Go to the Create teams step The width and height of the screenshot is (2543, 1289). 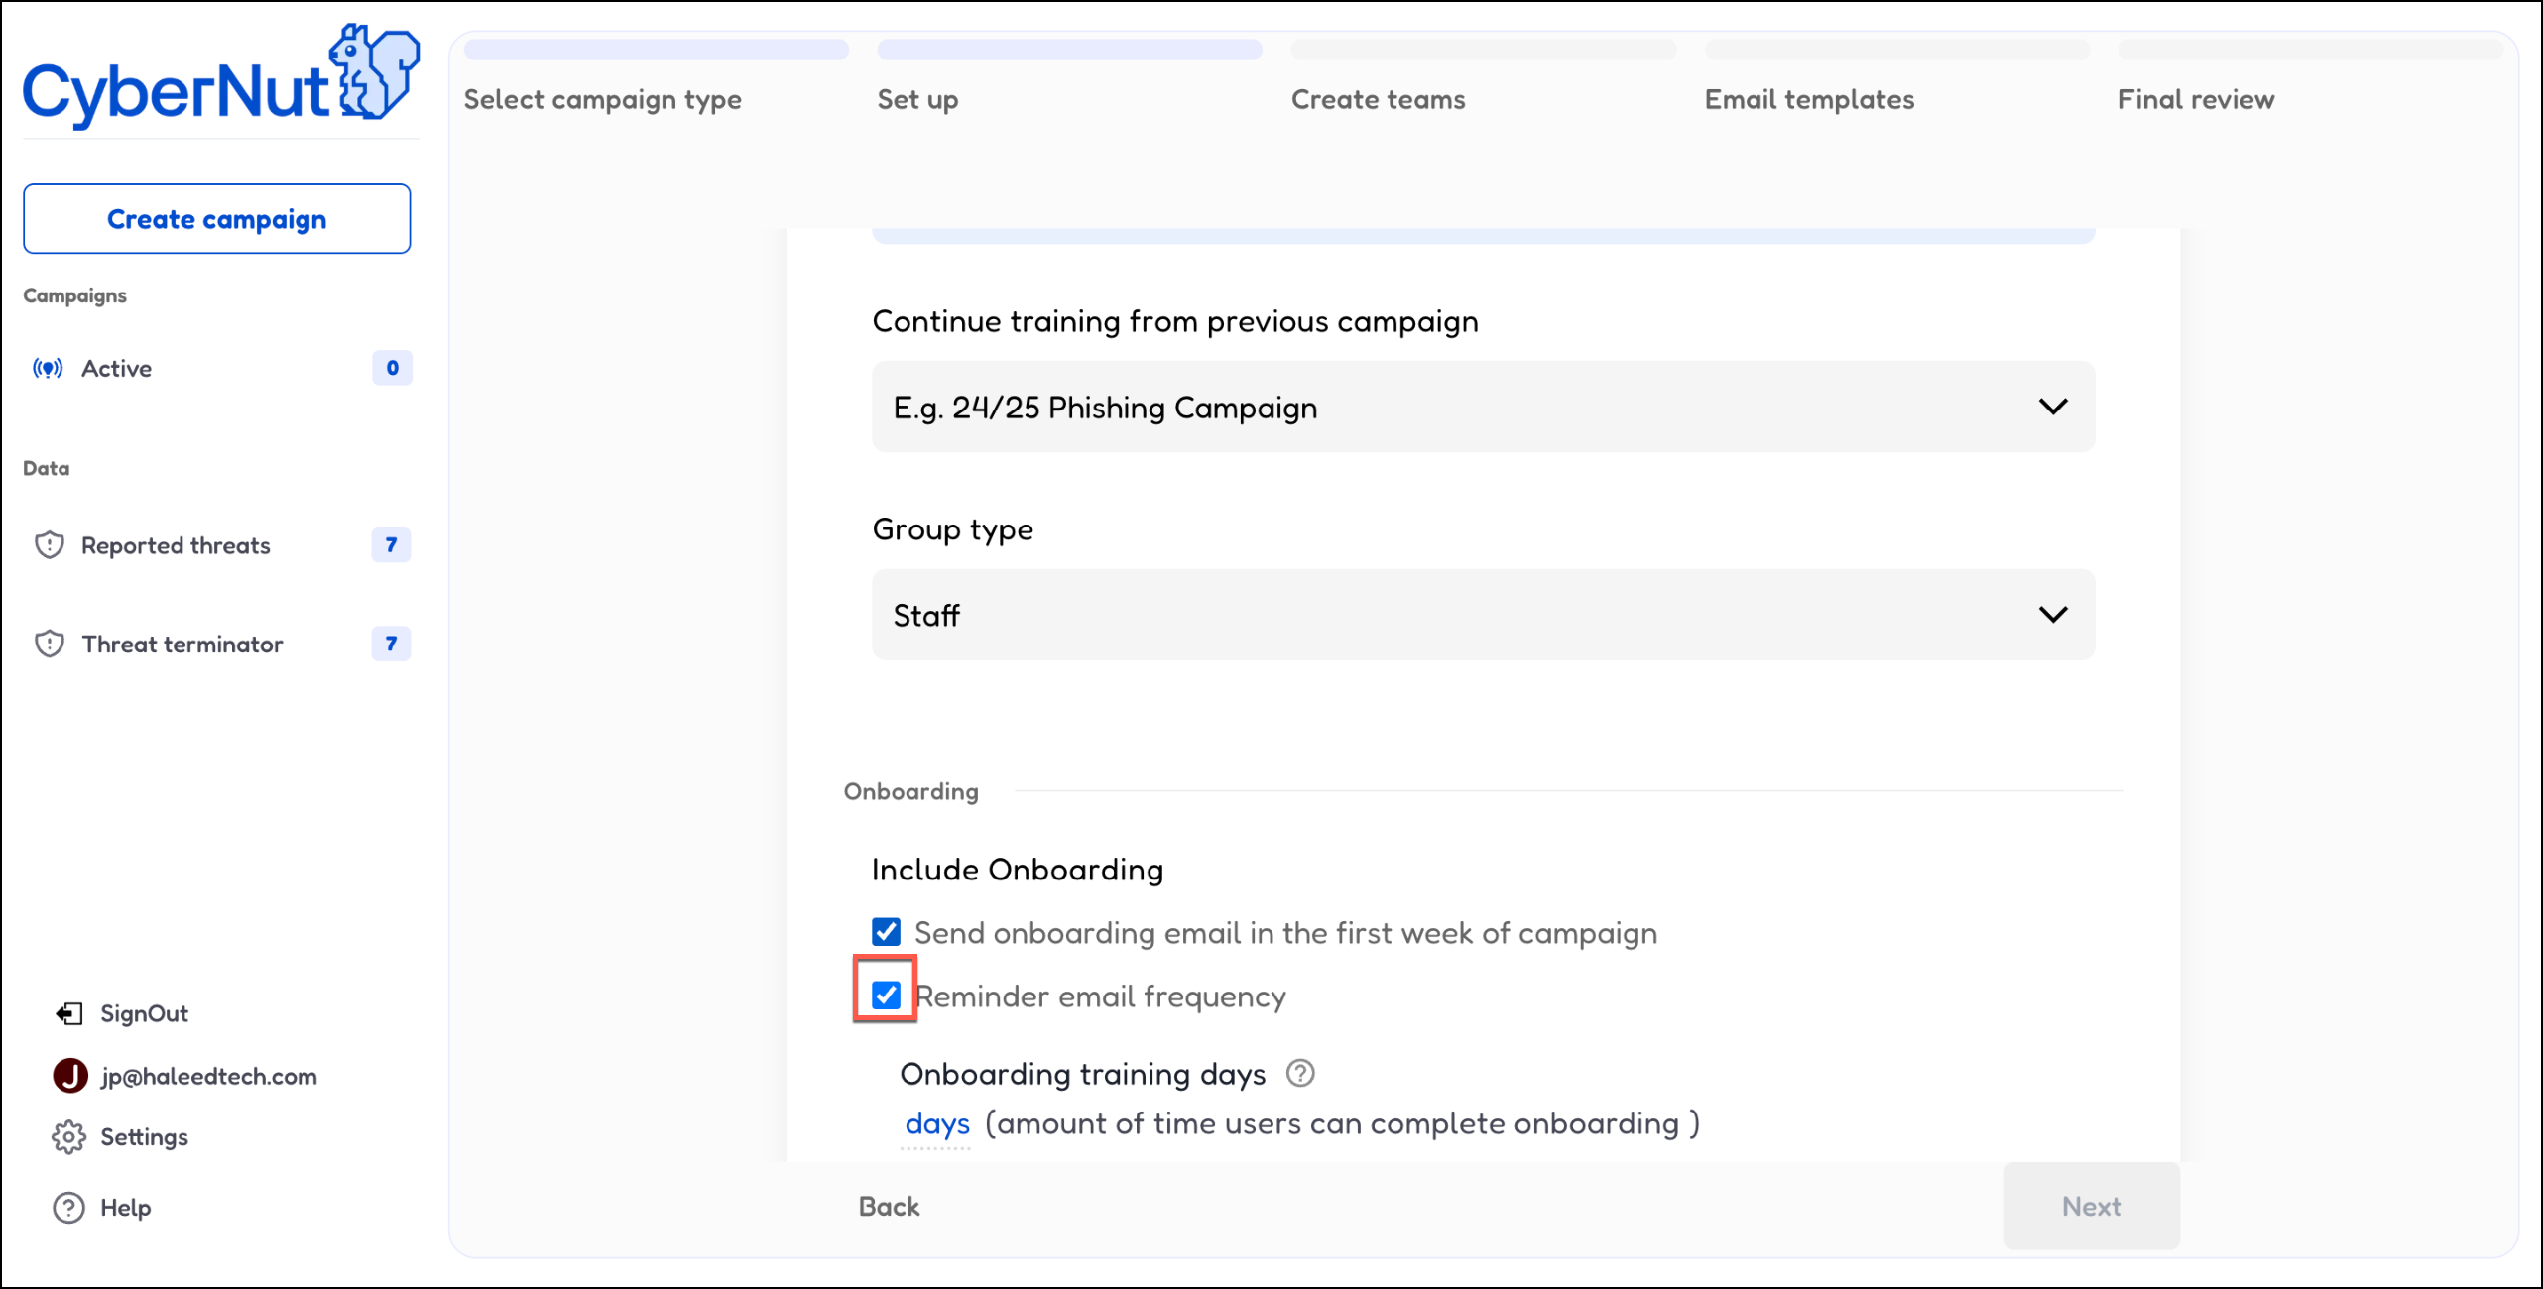click(x=1377, y=99)
